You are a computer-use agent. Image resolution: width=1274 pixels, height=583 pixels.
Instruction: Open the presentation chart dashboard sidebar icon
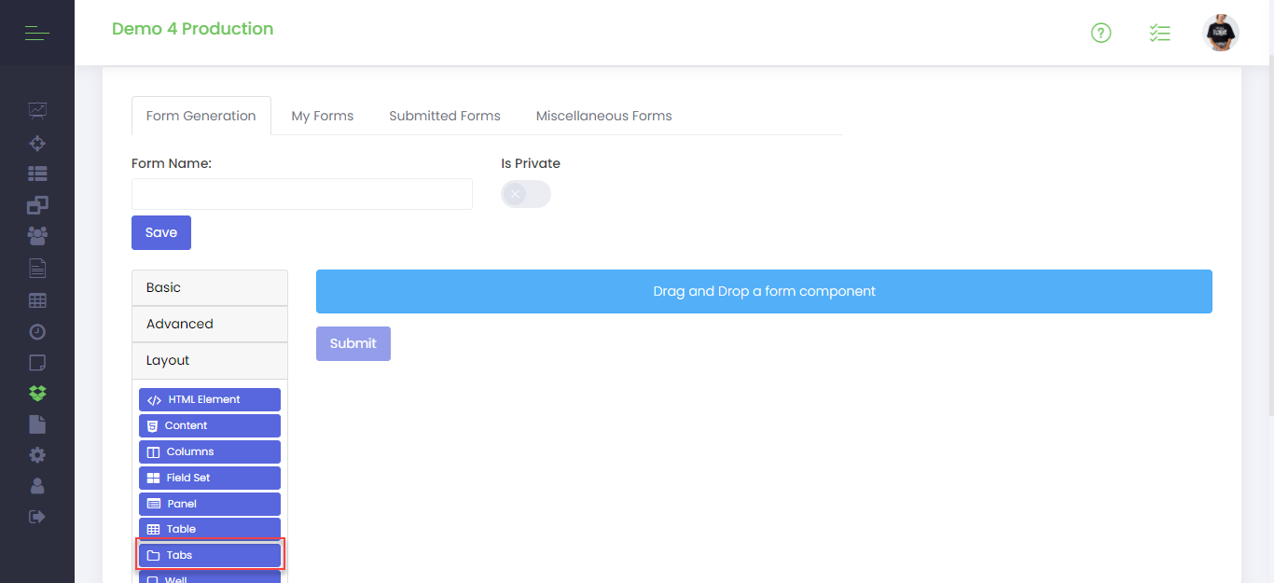tap(37, 110)
